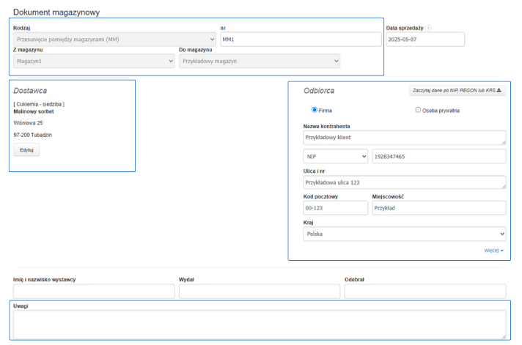The height and width of the screenshot is (345, 522).
Task: Click the Uwagi notes text area
Action: [x=260, y=324]
